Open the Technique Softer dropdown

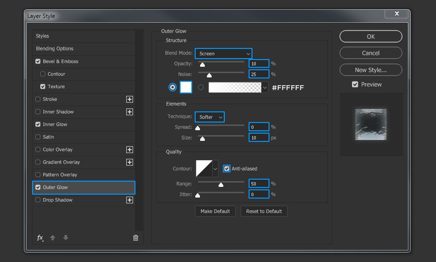pos(210,117)
